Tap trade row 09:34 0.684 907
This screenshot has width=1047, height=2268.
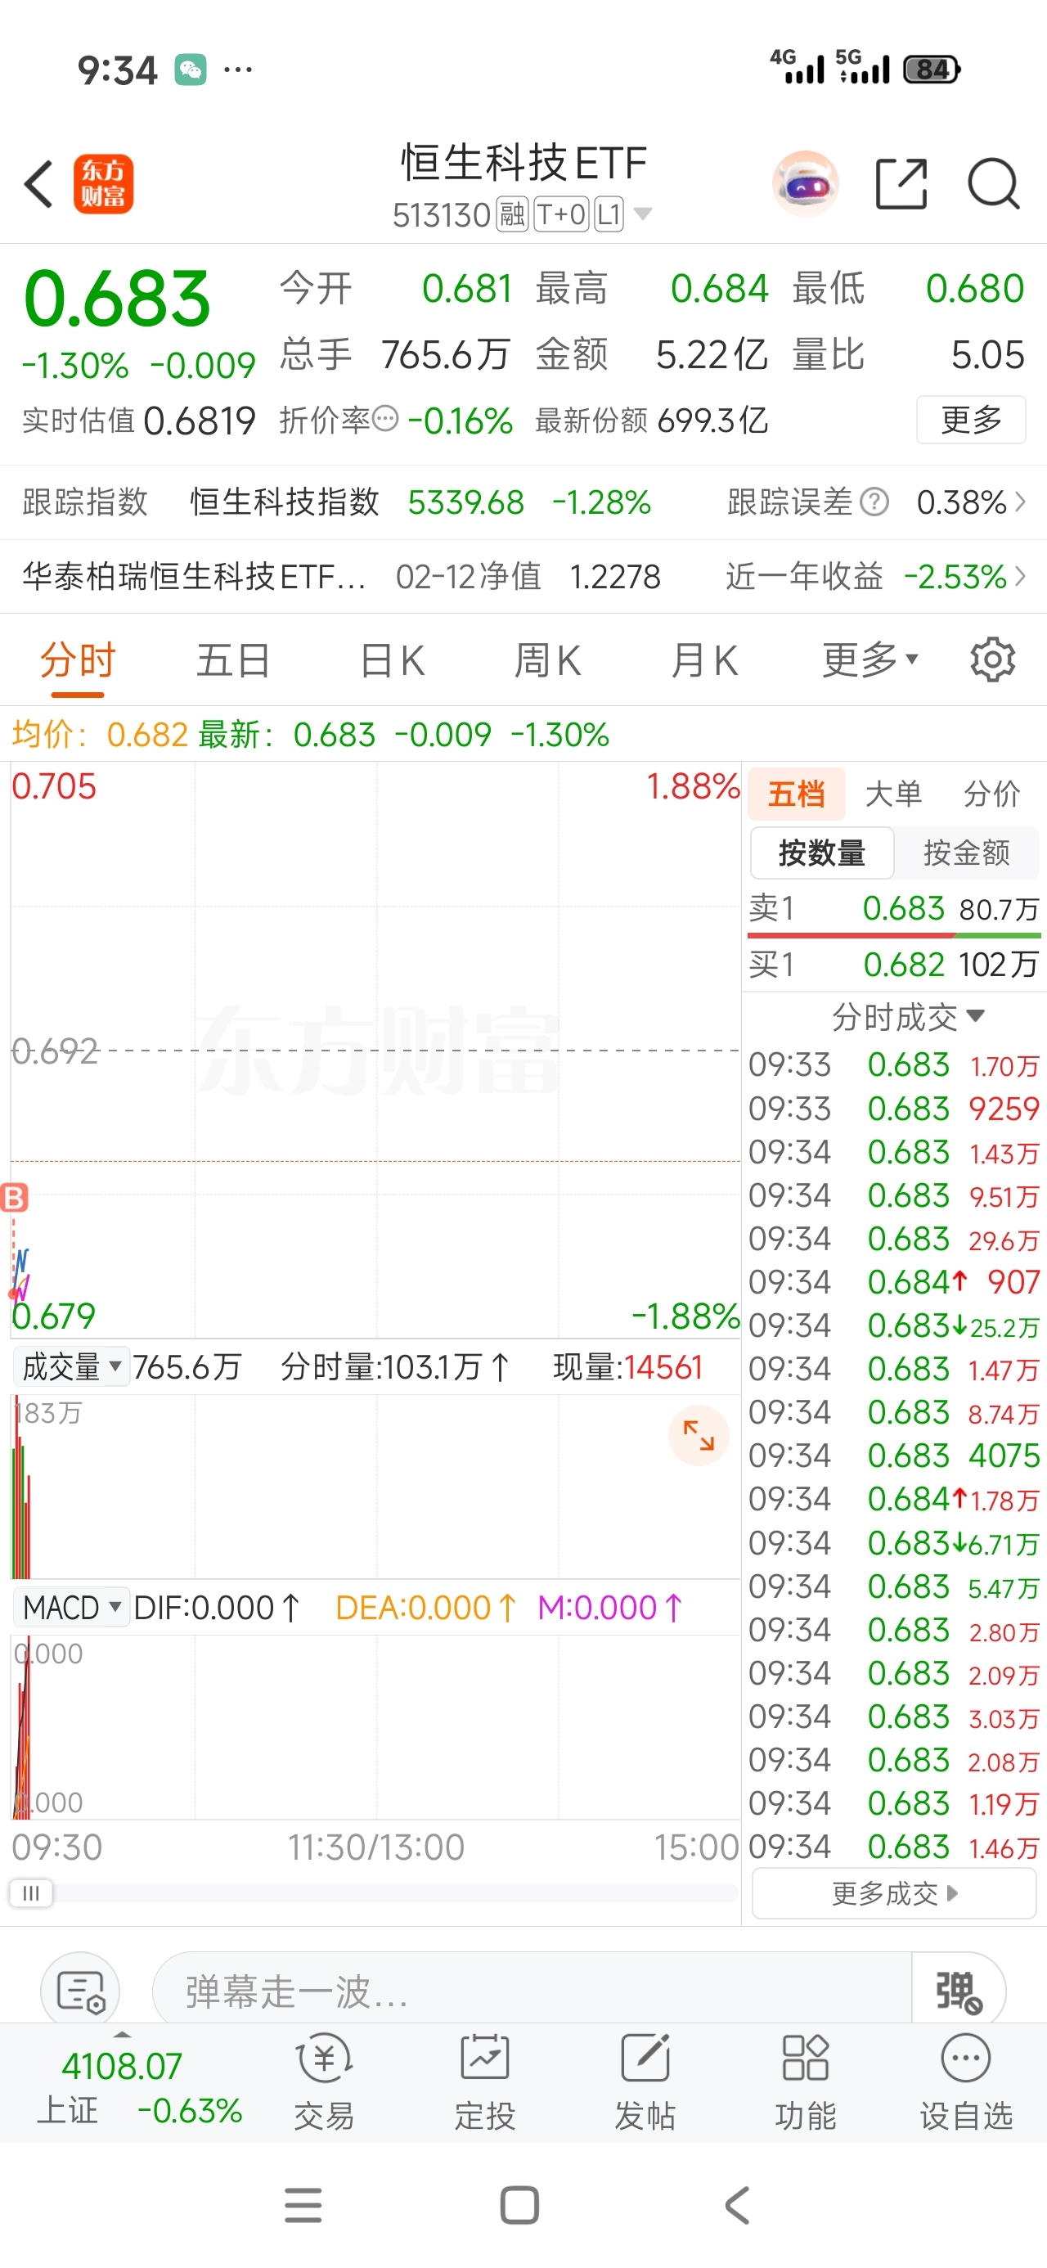point(894,1282)
